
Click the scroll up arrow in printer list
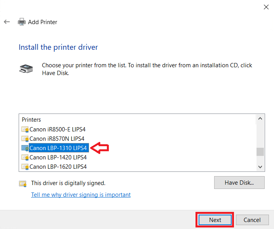coord(260,119)
